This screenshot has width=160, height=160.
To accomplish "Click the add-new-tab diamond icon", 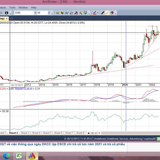I will (11, 19).
